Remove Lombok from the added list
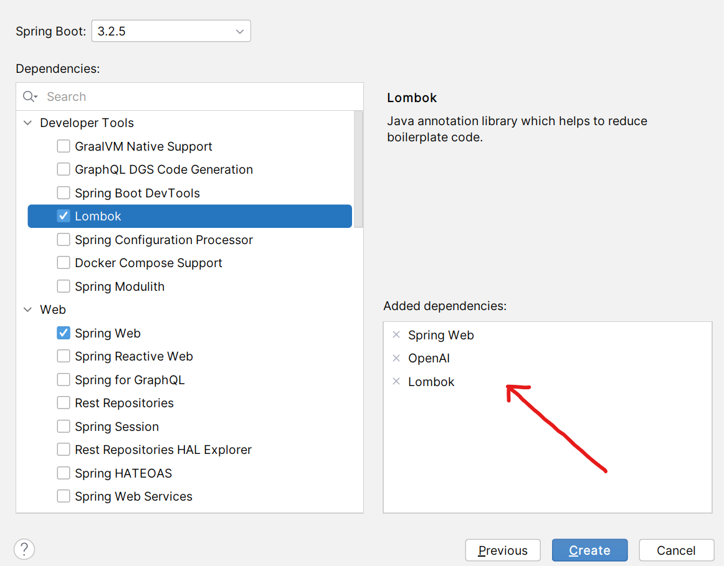 click(396, 382)
